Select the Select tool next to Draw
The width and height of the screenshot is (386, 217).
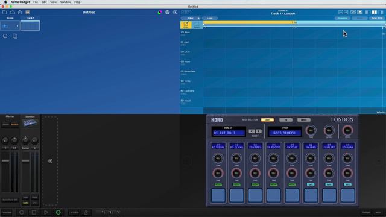point(197,25)
